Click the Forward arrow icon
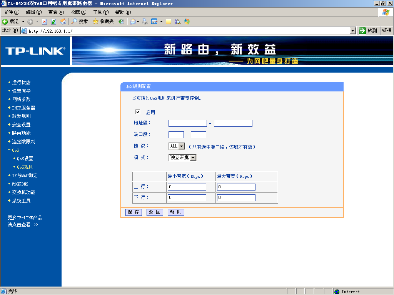394x295 pixels. [x=30, y=22]
